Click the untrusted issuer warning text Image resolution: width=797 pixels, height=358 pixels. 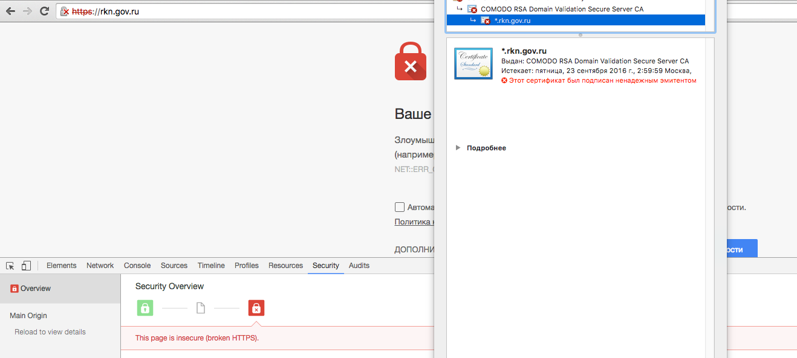[x=602, y=80]
